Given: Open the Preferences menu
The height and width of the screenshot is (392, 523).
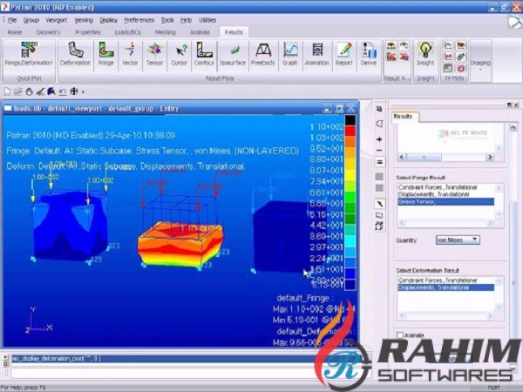Looking at the screenshot, I should tap(139, 20).
